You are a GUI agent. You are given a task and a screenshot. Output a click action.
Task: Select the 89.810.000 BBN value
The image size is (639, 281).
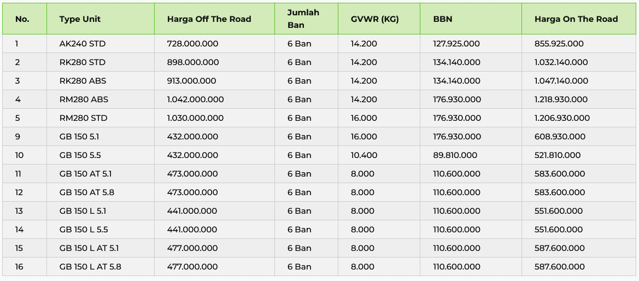(x=455, y=155)
